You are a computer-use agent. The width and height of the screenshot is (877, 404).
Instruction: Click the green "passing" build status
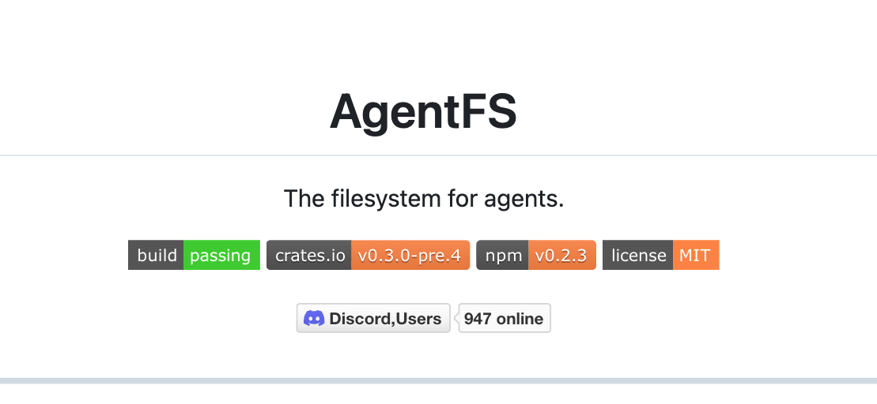(x=221, y=256)
